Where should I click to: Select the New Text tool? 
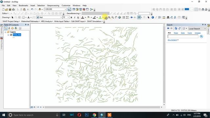(x=29, y=17)
